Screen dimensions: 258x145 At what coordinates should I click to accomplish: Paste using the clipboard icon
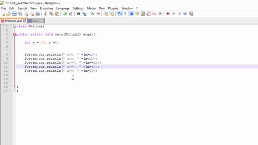tap(57, 14)
